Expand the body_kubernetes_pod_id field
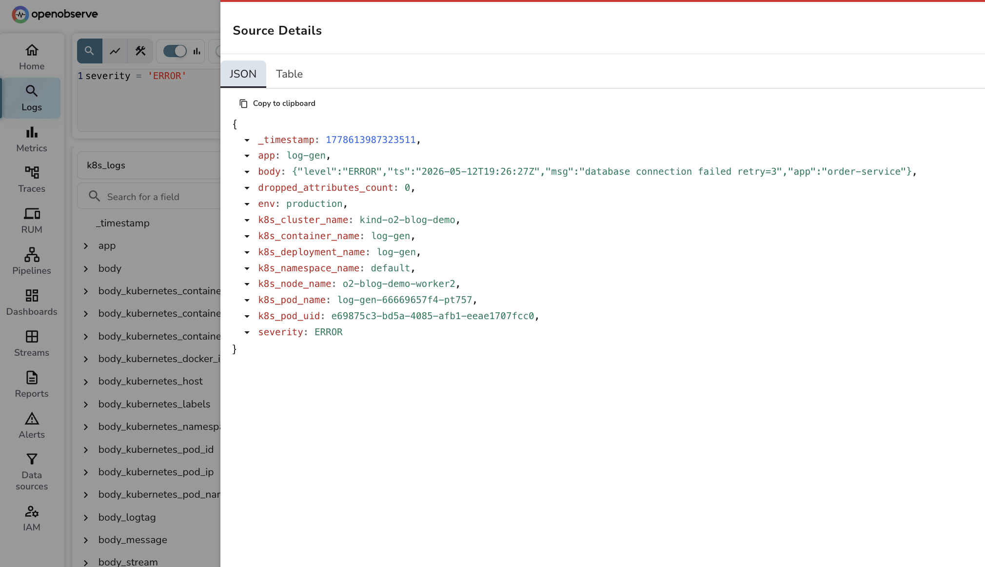This screenshot has height=567, width=985. pyautogui.click(x=86, y=450)
